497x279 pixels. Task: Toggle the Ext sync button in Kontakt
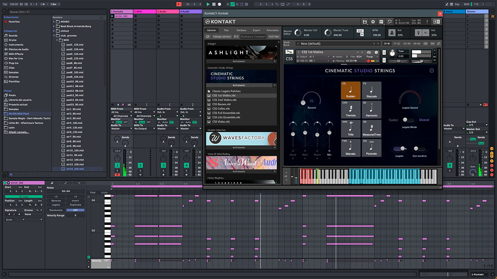pyautogui.click(x=361, y=31)
